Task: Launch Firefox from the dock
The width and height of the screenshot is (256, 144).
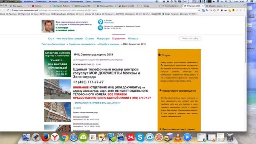Action: [x=45, y=137]
